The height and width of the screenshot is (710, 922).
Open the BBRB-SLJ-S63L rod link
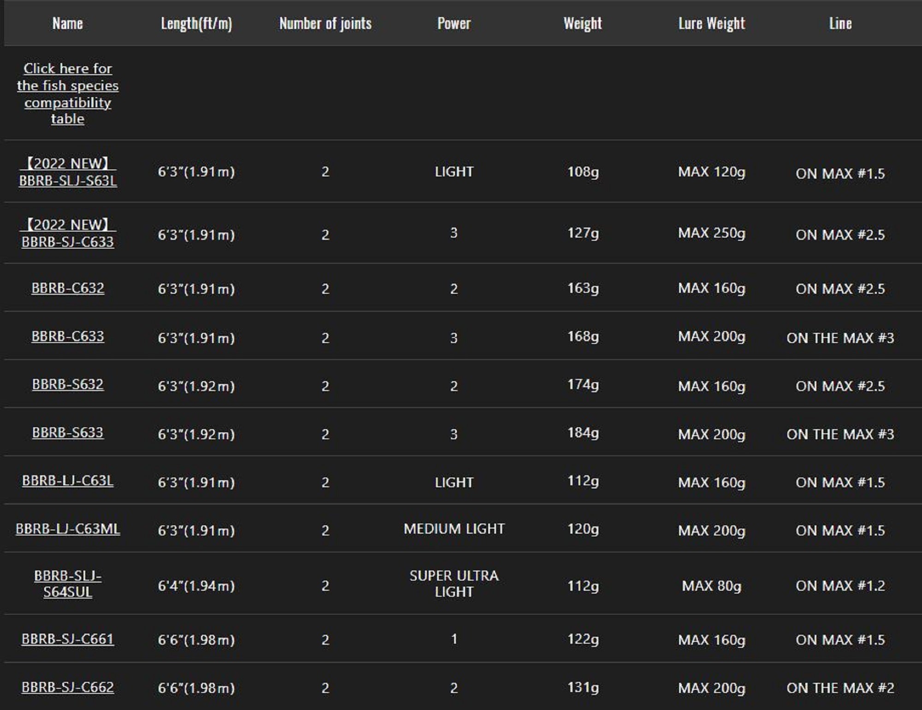[x=68, y=180]
